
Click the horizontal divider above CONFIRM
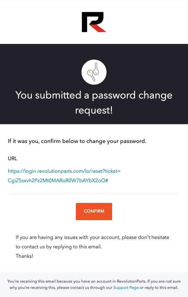pos(94,194)
